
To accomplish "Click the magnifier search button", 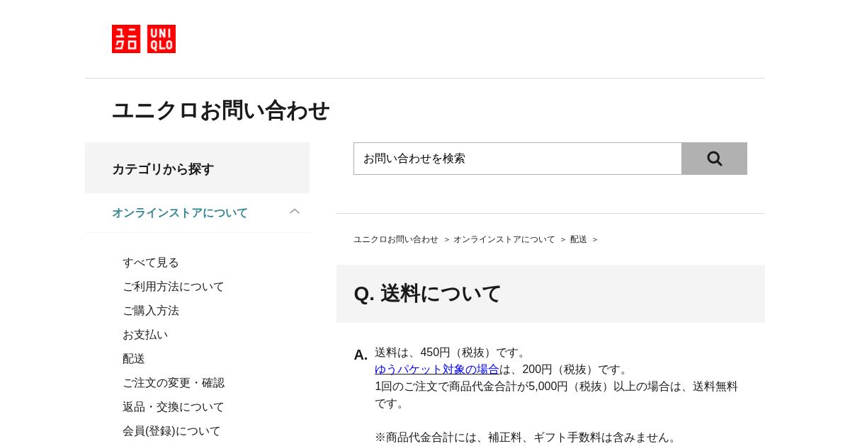I will point(714,159).
